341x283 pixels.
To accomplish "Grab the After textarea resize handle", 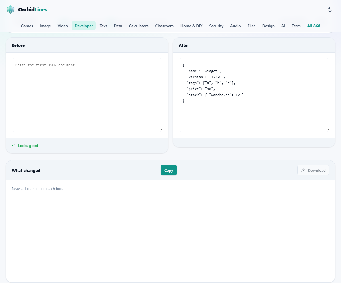I will click(328, 130).
